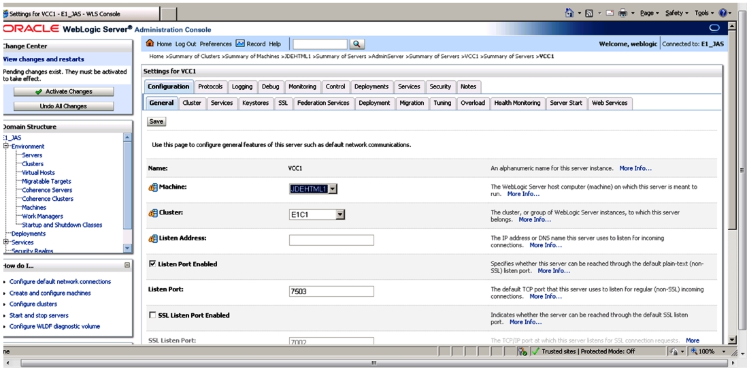Click More Info link for Listen Port
This screenshot has width=747, height=382.
pos(546,297)
